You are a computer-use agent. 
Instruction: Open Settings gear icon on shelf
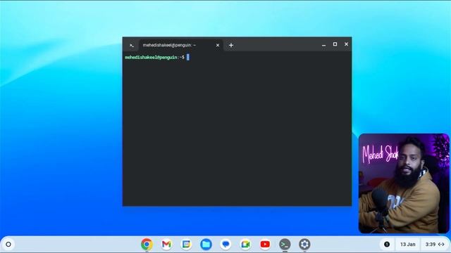pyautogui.click(x=304, y=245)
